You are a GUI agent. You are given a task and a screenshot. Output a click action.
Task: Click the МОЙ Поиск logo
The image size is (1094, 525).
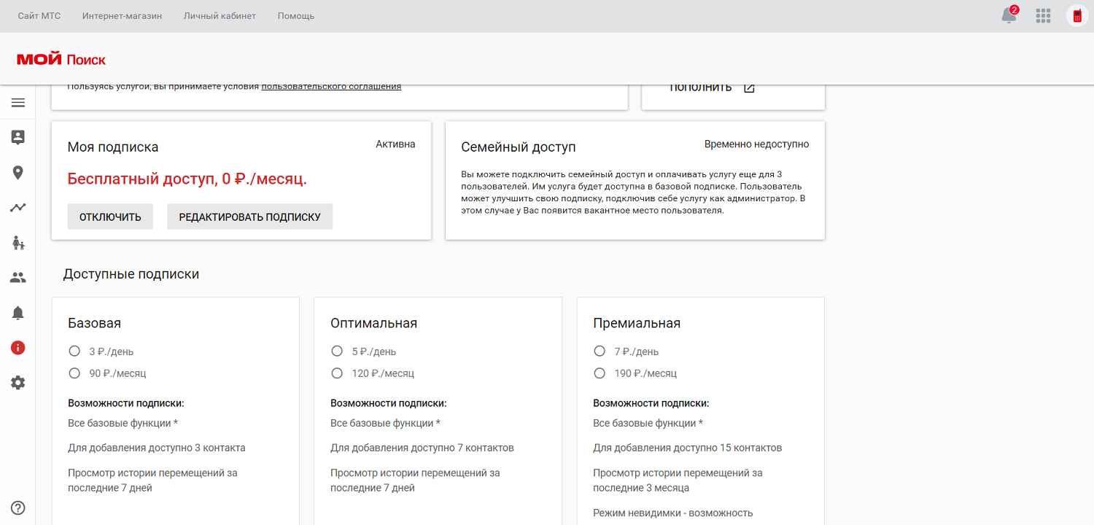click(x=61, y=59)
